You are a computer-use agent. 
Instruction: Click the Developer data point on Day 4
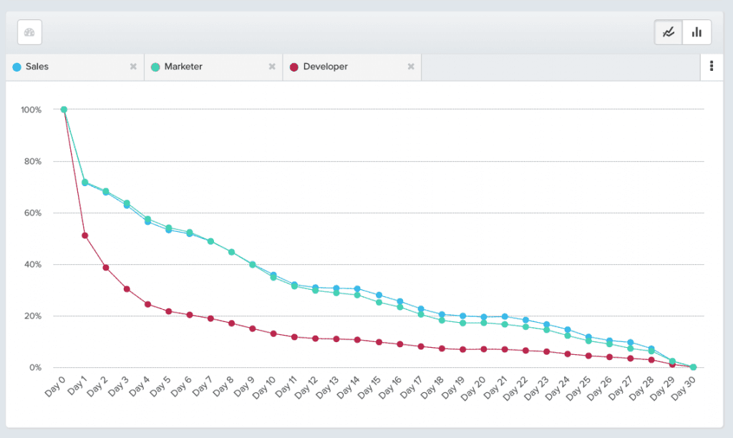pos(147,304)
